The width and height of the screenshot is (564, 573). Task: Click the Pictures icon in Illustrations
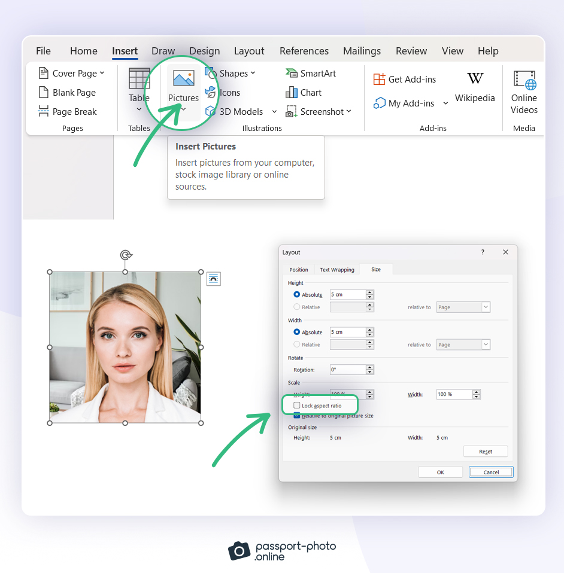[x=183, y=79]
